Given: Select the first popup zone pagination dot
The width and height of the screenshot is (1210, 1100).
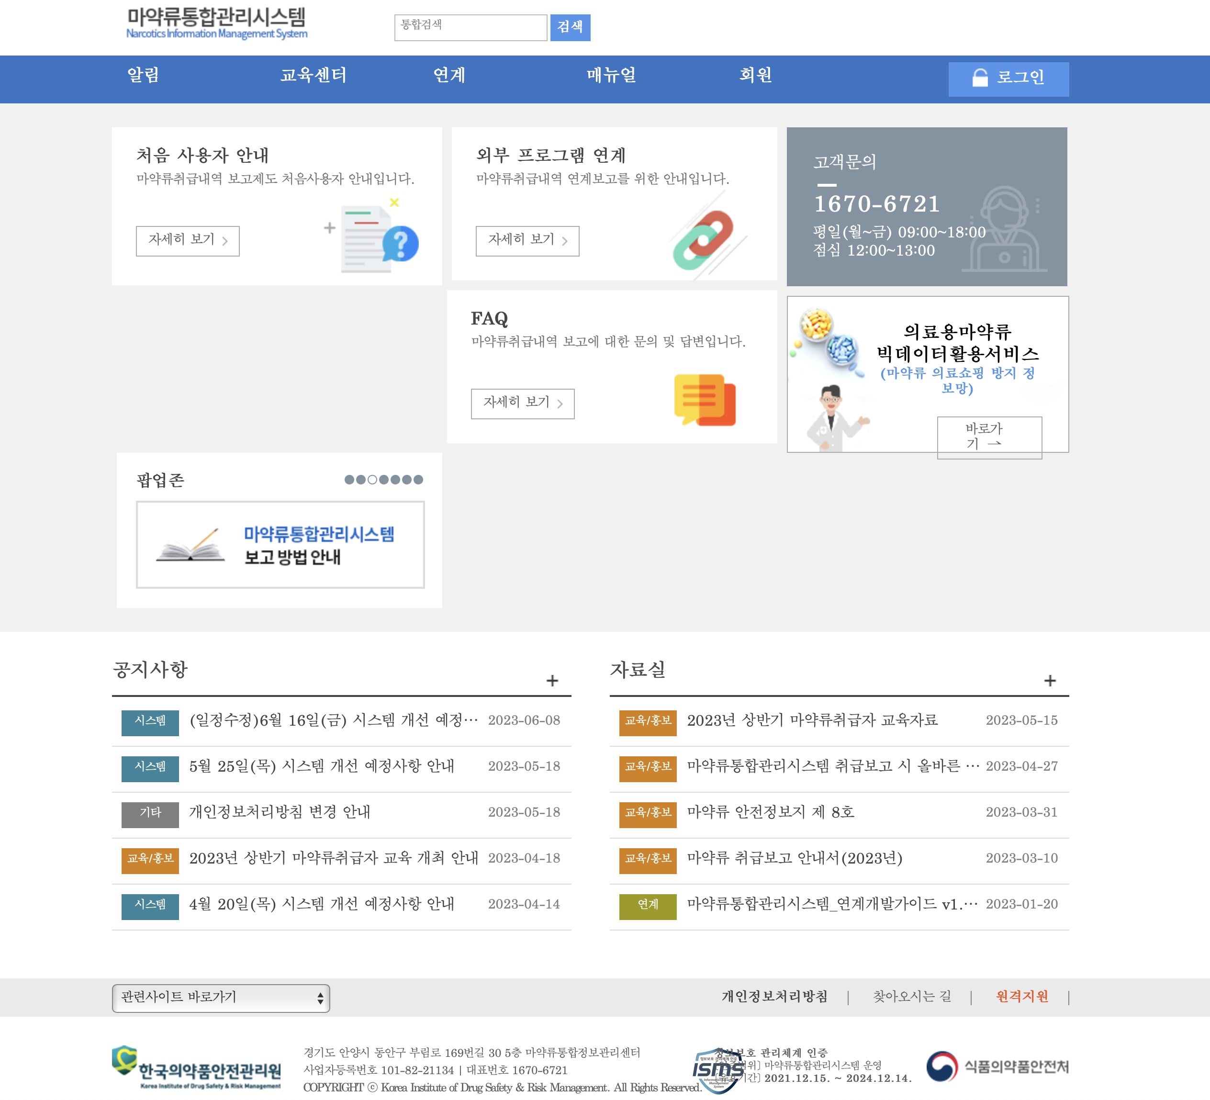Looking at the screenshot, I should (349, 480).
